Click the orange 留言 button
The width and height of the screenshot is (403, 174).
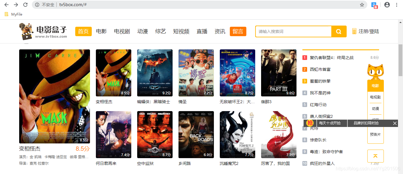click(x=238, y=31)
